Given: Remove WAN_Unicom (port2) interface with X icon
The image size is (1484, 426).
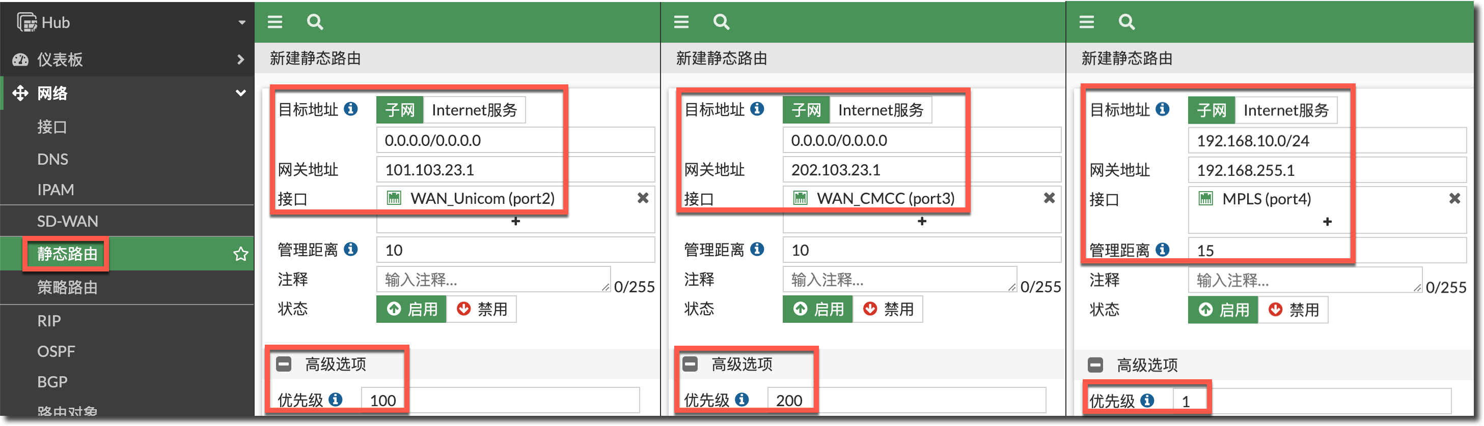Looking at the screenshot, I should (643, 198).
